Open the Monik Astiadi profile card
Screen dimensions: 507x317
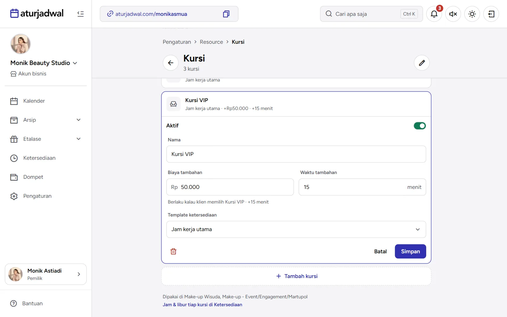pyautogui.click(x=46, y=274)
